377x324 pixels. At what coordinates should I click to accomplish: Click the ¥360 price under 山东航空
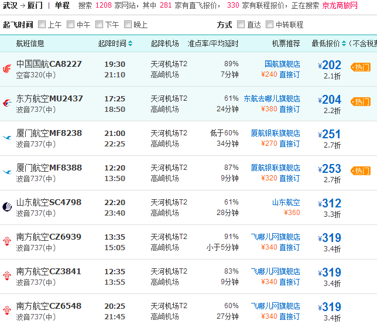[x=292, y=213]
